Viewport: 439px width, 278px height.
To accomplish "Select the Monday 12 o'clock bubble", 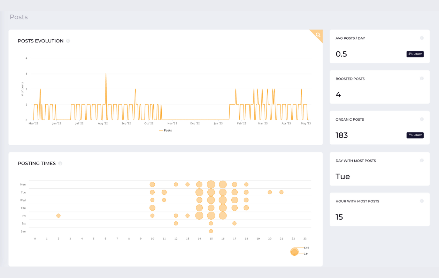I will coord(176,185).
